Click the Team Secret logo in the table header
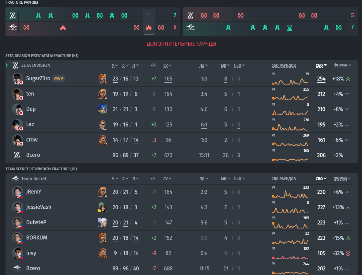362x275 pixels. click(x=16, y=179)
